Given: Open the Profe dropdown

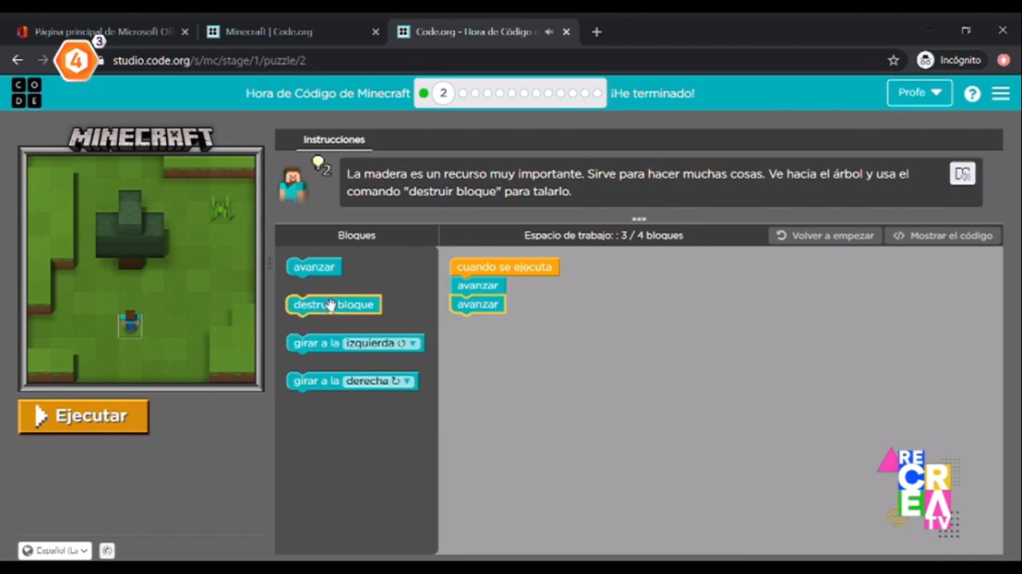Looking at the screenshot, I should click(x=918, y=92).
